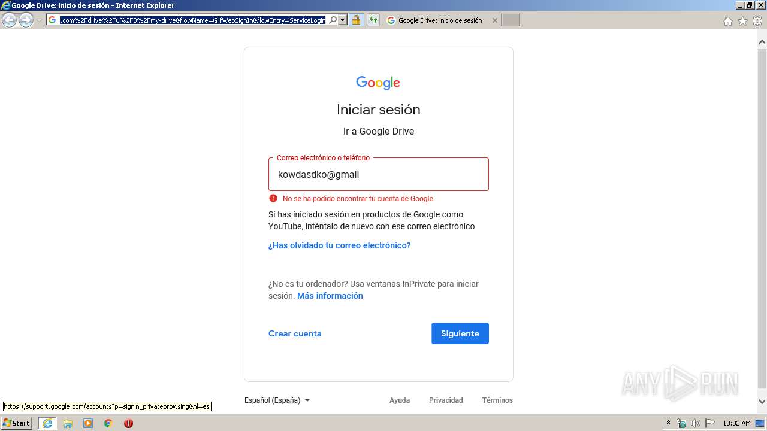Viewport: 767px width, 431px height.
Task: Click the Refresh page icon
Action: (x=373, y=20)
